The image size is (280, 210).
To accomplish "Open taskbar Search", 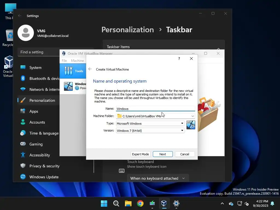I will tap(116, 203).
